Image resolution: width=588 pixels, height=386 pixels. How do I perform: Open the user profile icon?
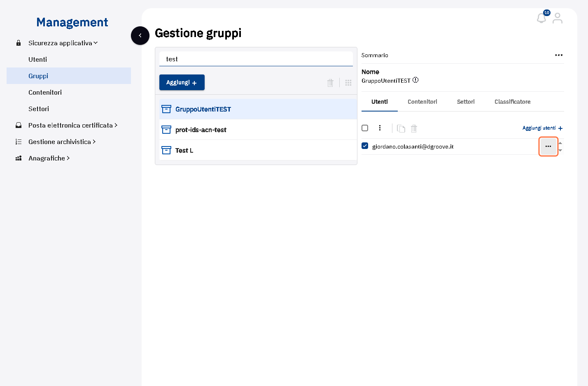(x=558, y=18)
